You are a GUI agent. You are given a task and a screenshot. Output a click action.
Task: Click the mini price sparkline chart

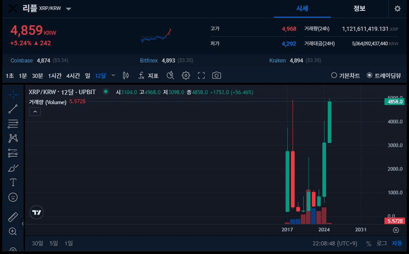[x=156, y=36]
